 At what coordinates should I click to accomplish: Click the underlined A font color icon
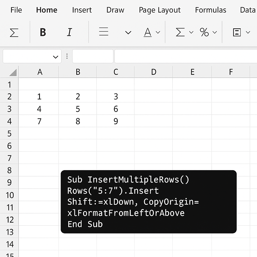click(x=148, y=32)
